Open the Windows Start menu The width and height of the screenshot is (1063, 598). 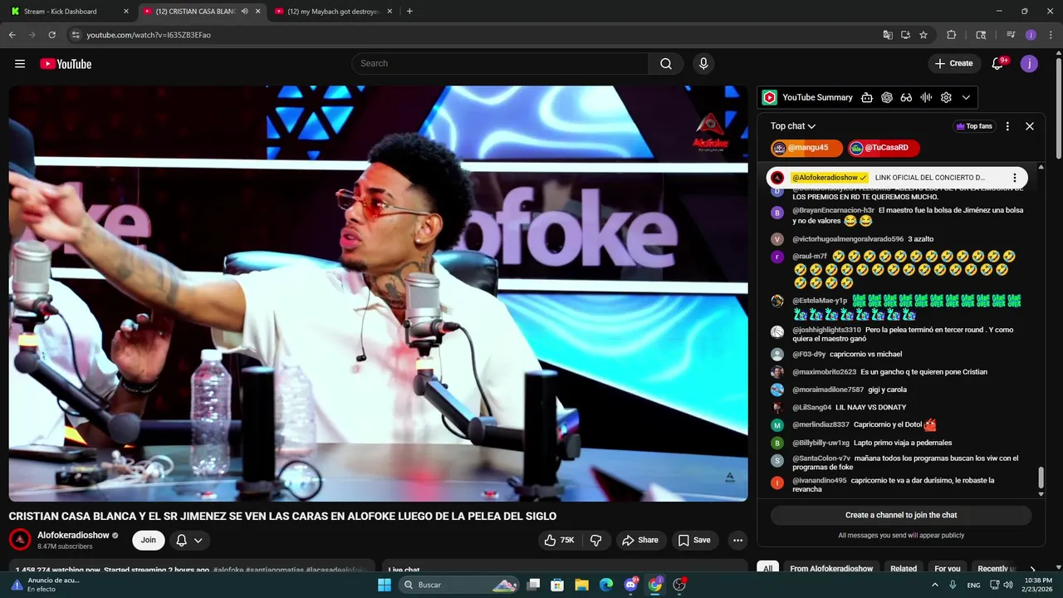pyautogui.click(x=385, y=585)
